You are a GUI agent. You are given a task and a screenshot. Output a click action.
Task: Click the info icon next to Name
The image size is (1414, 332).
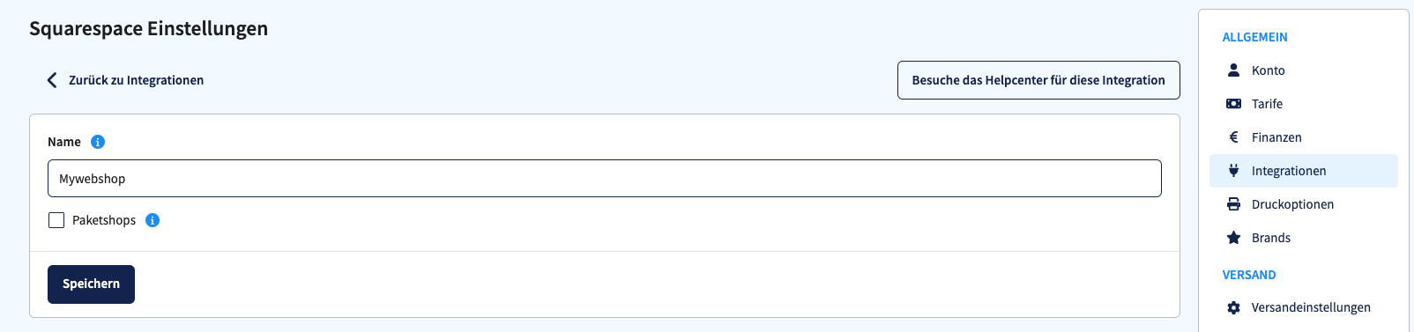click(98, 142)
